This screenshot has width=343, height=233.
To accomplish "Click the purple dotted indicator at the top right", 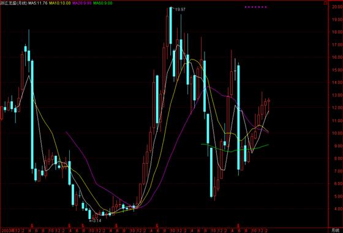I will point(256,7).
